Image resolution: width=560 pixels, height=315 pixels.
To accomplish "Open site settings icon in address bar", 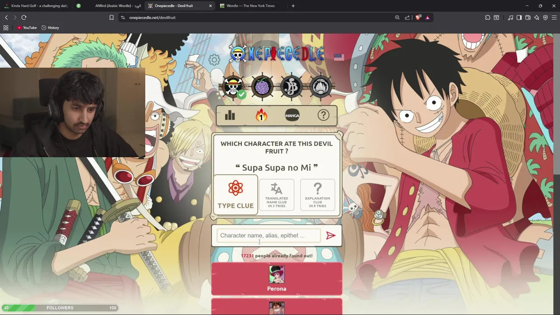I will [x=123, y=17].
